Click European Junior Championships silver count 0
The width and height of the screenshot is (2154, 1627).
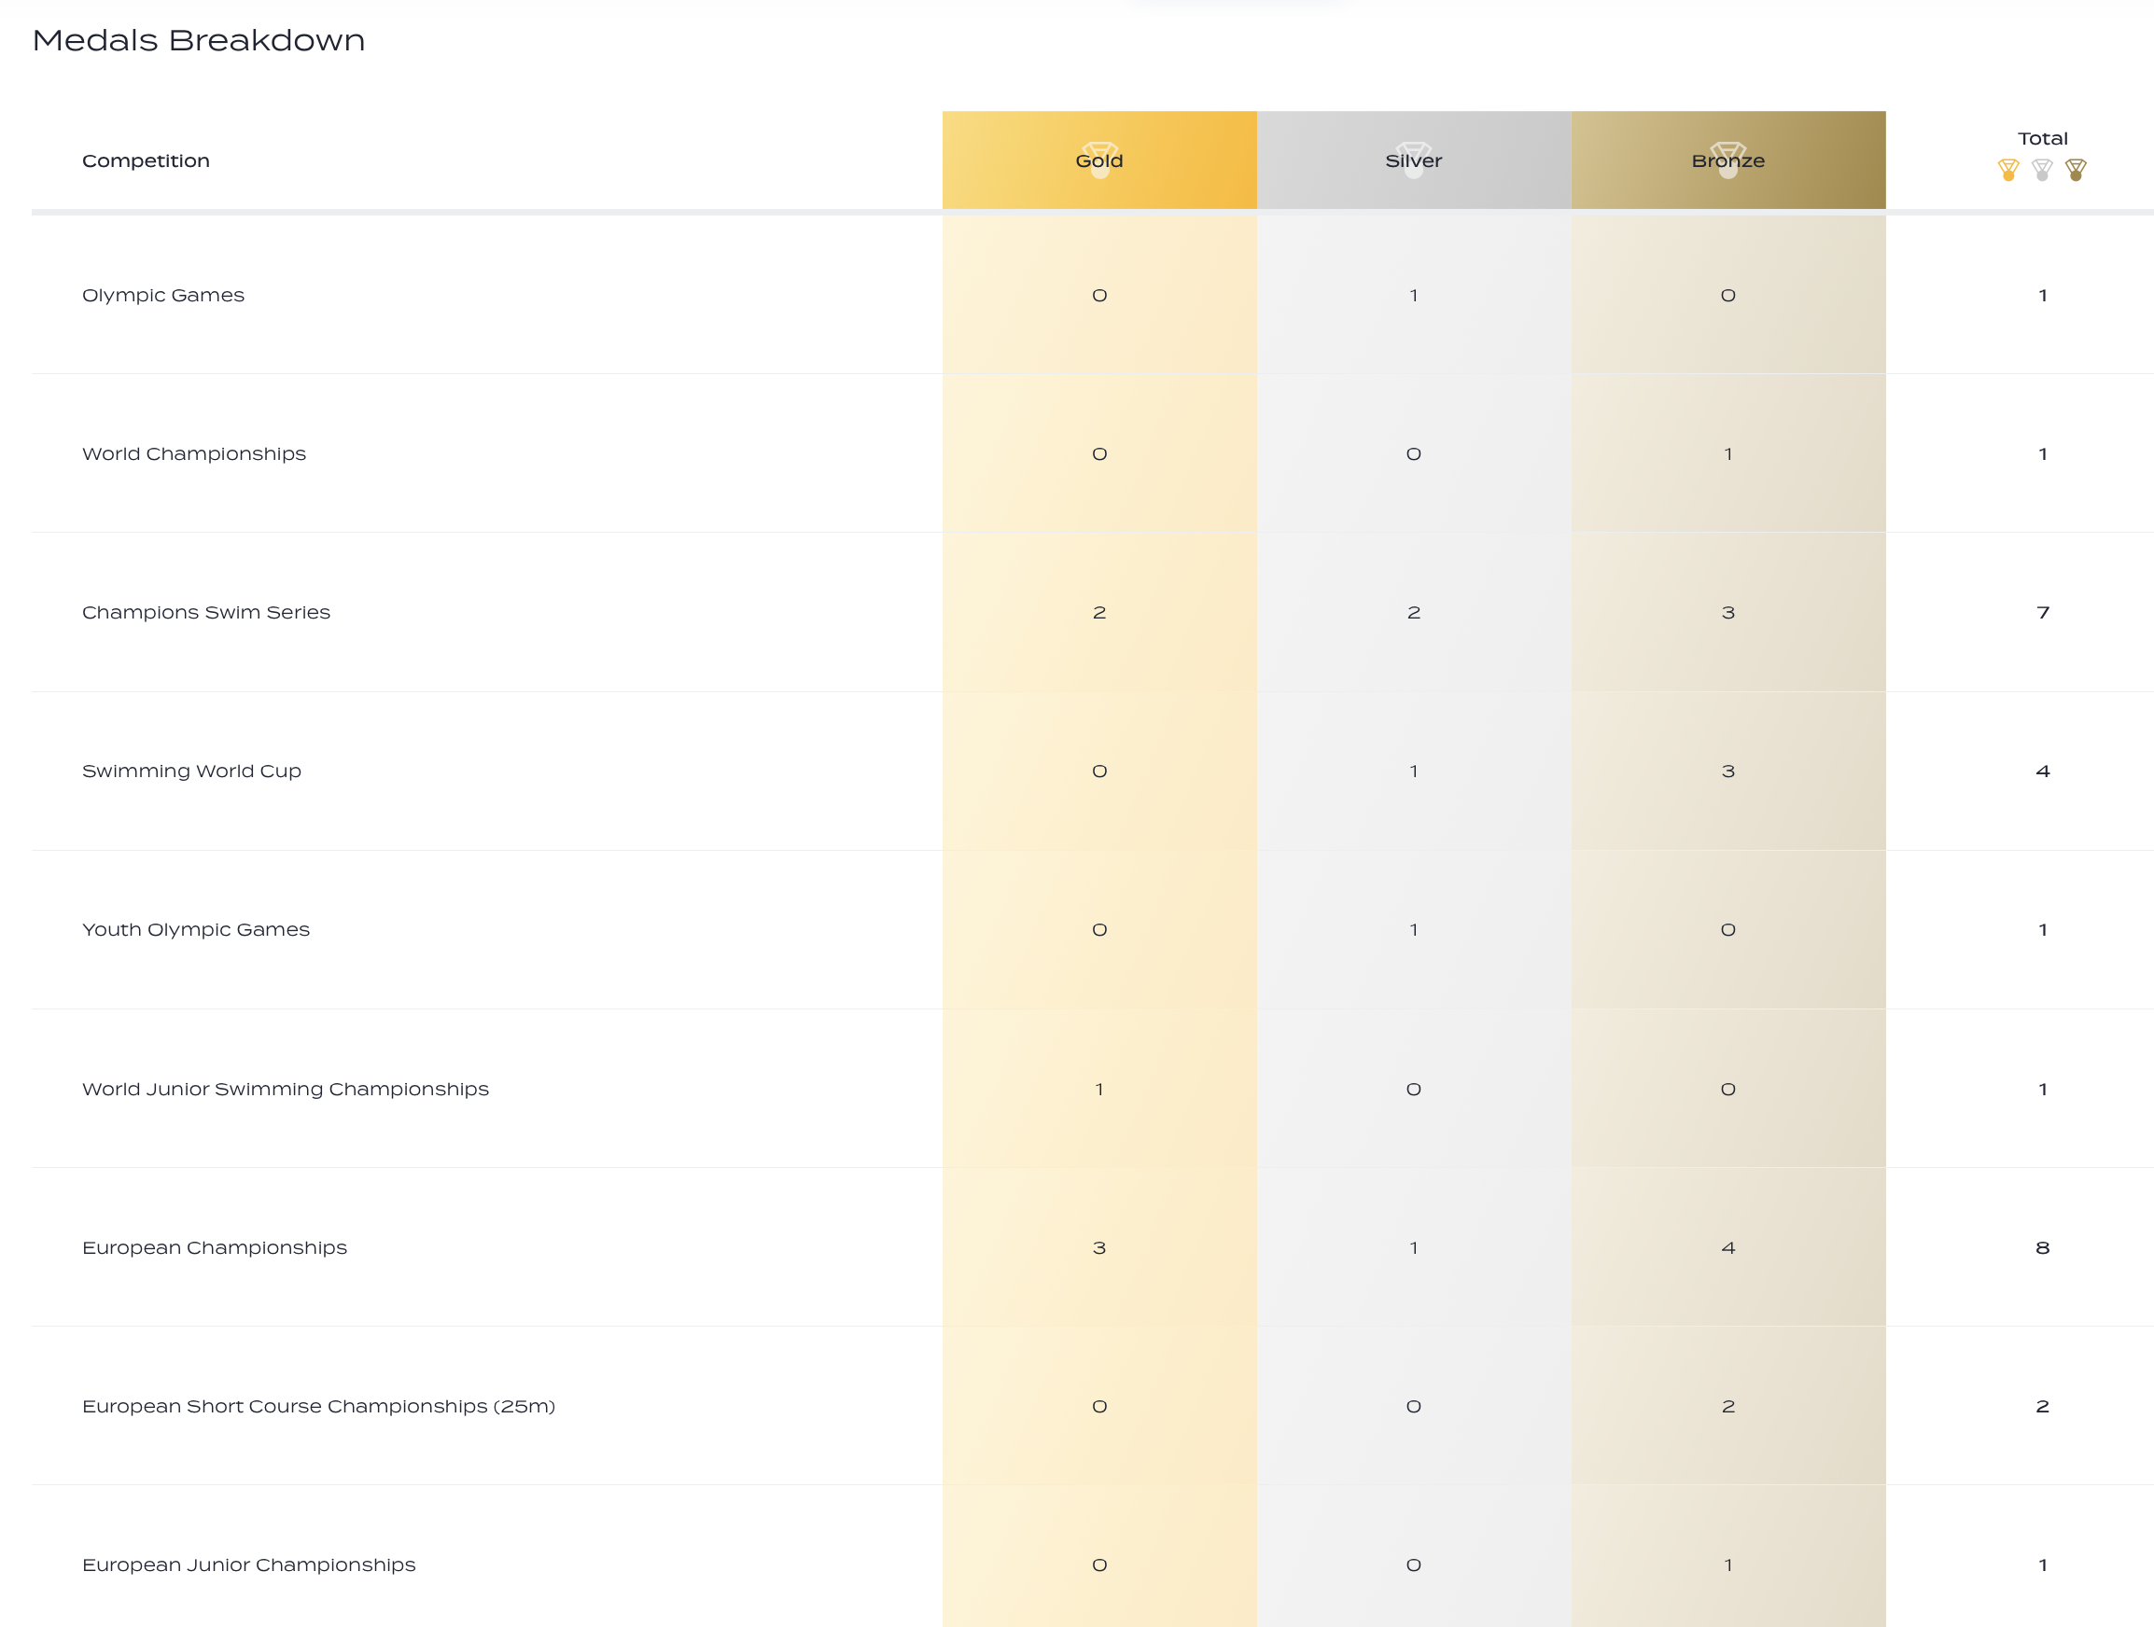[1414, 1564]
